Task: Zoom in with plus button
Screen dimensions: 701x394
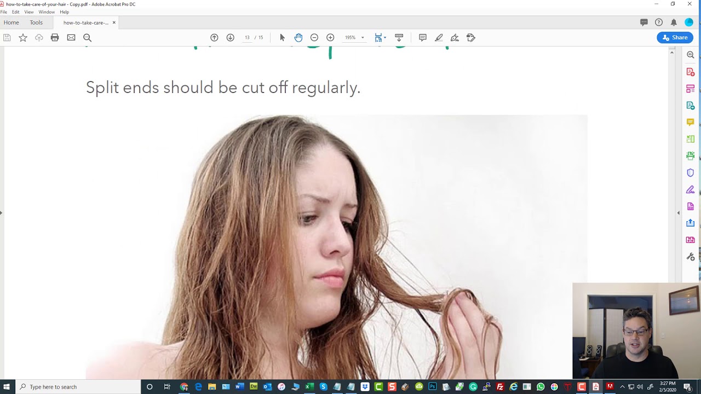Action: click(330, 38)
